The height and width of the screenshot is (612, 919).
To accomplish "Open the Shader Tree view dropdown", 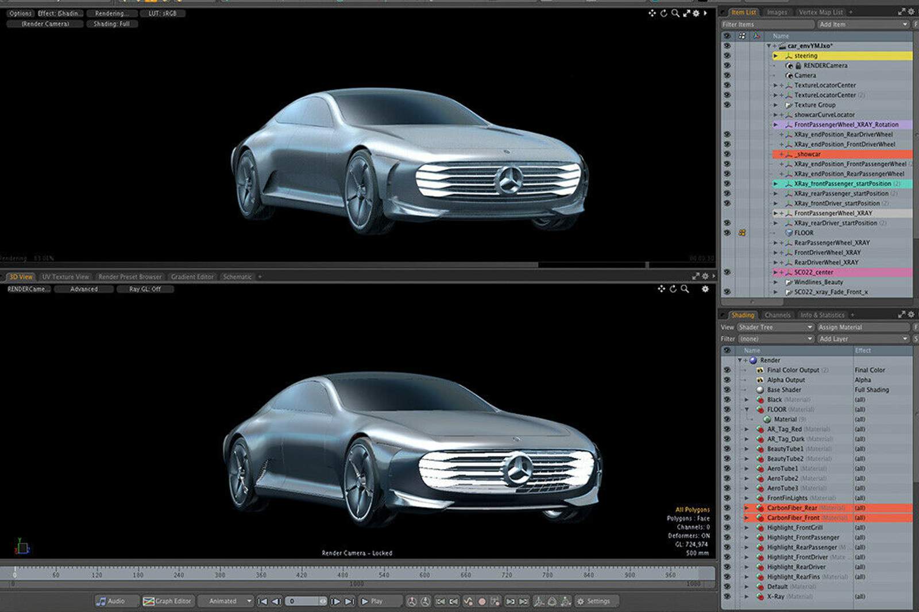I will coord(775,327).
